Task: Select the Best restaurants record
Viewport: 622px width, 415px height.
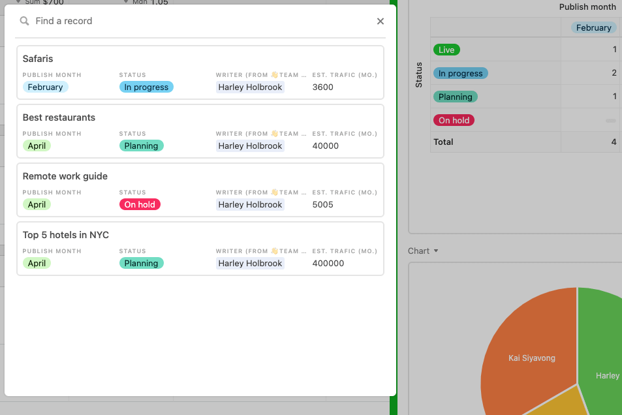Action: (200, 131)
